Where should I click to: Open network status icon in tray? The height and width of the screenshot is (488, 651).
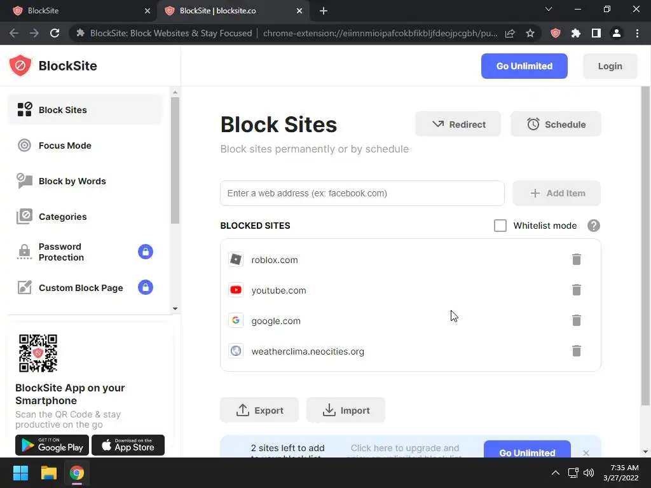573,473
